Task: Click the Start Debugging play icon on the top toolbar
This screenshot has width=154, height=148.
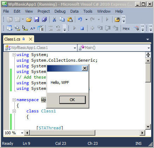Action: click(x=107, y=19)
